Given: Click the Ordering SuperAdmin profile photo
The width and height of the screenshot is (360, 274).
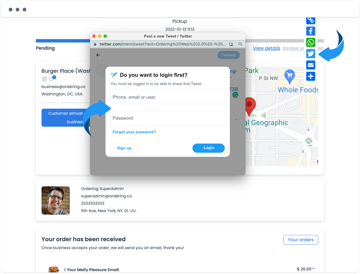Looking at the screenshot, I should pyautogui.click(x=56, y=201).
